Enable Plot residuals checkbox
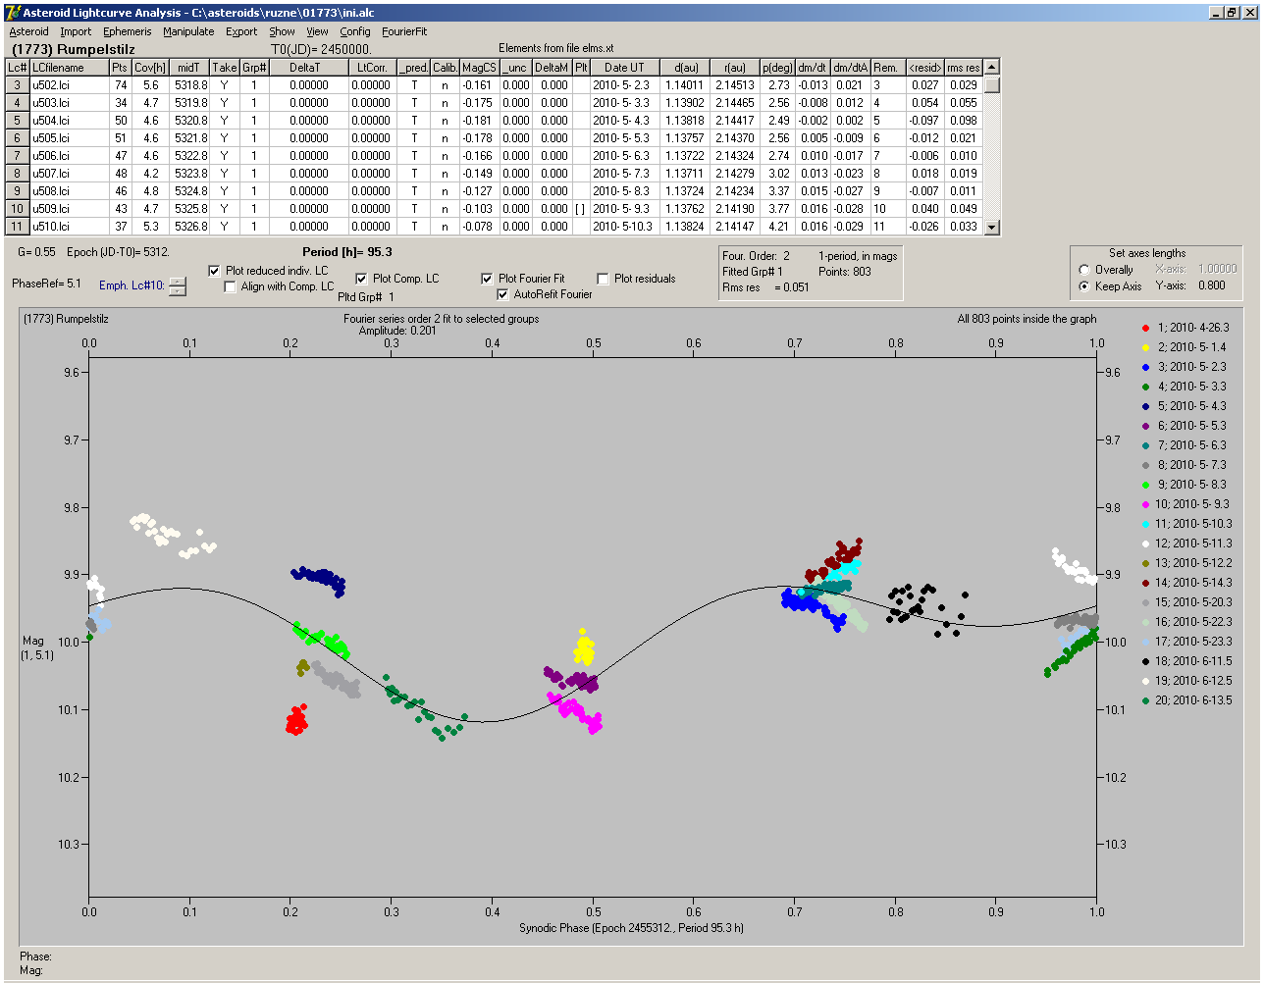 (603, 279)
